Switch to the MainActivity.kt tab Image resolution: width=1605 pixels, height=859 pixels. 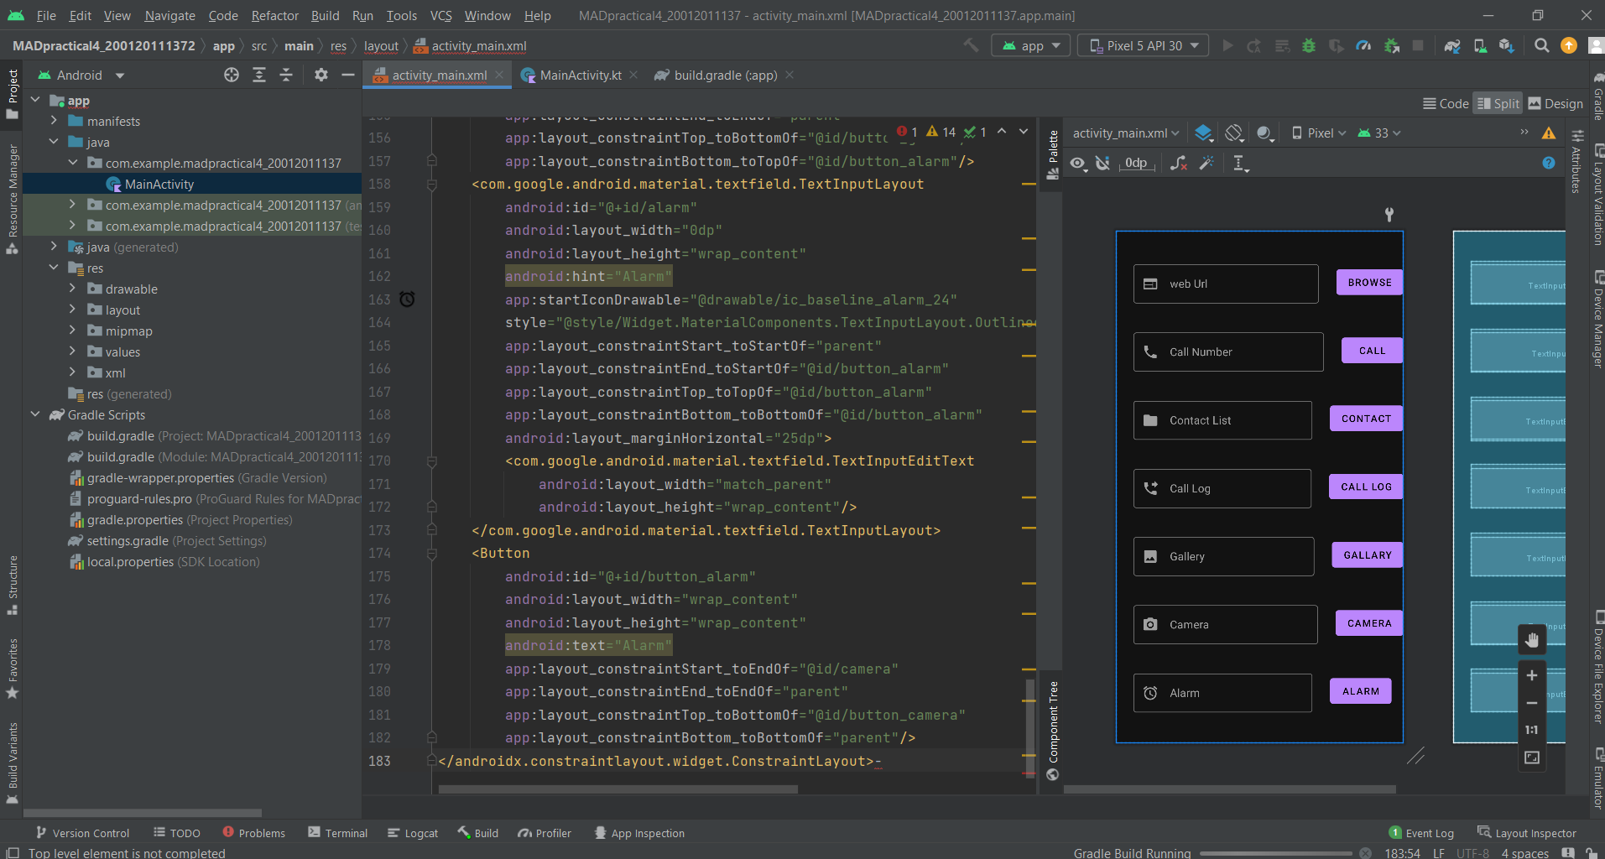[x=580, y=75]
